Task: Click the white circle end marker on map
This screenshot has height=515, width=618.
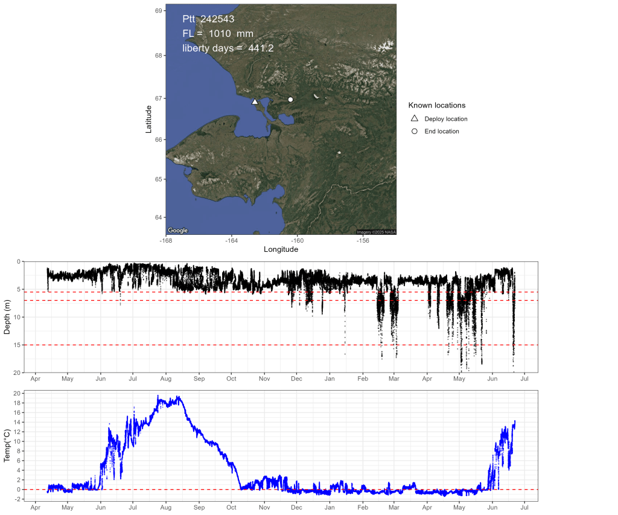Action: click(290, 100)
